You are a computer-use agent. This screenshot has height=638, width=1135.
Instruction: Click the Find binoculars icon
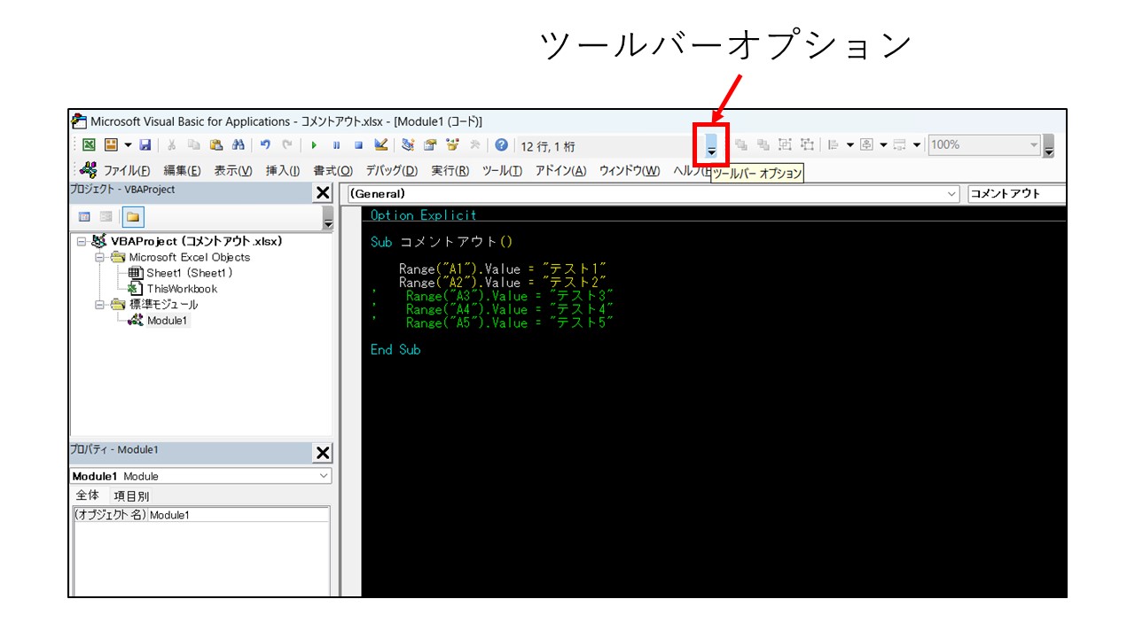(238, 145)
